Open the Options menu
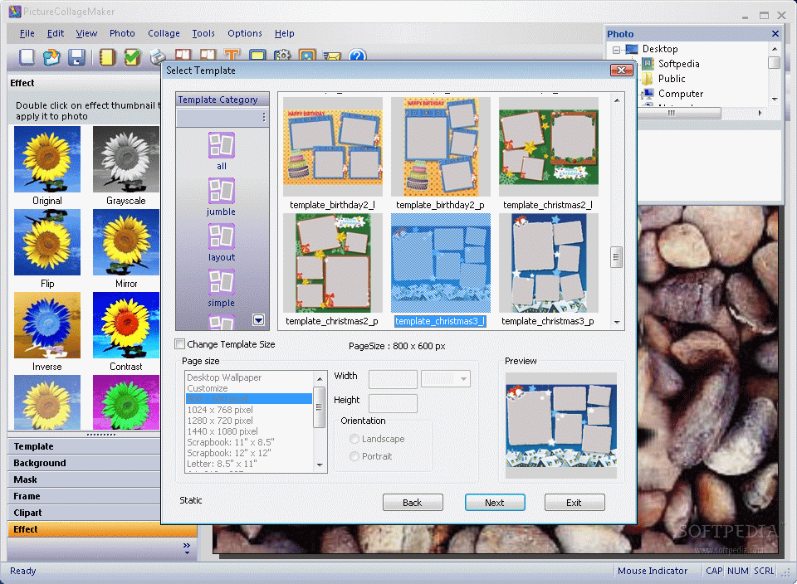Screen dimensions: 797x584 coord(244,33)
